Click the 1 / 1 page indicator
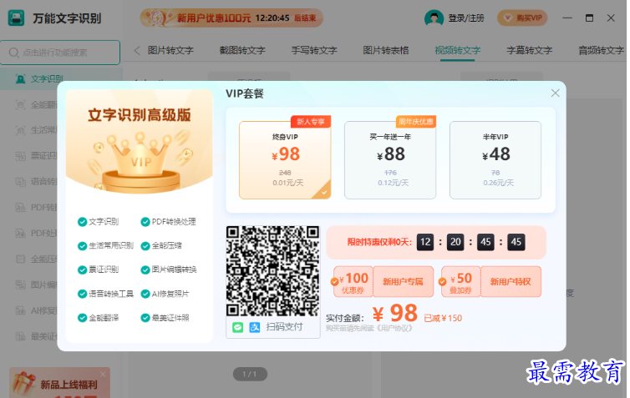Image resolution: width=630 pixels, height=398 pixels. (x=250, y=375)
